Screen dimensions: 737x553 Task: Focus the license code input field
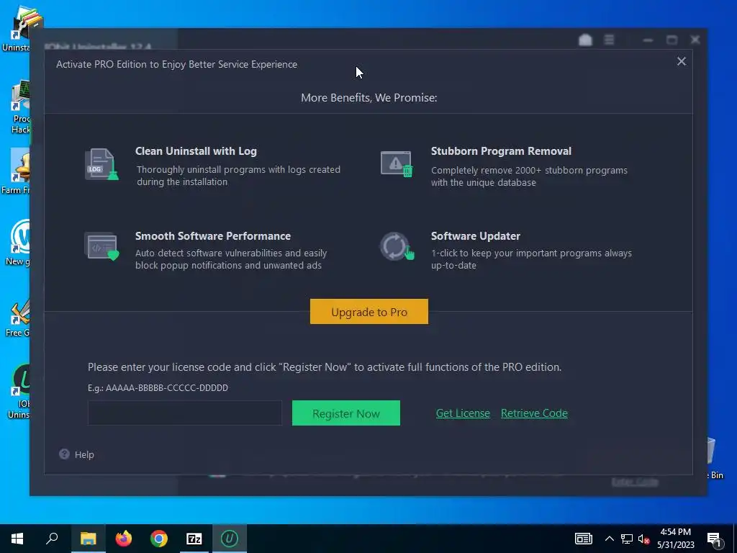click(x=185, y=413)
